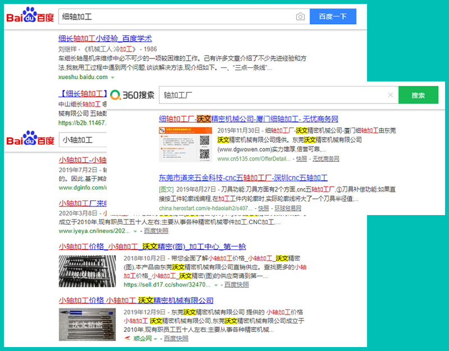Image resolution: width=449 pixels, height=351 pixels.
Task: Open 小轴加工价格_小轴加工_沃文精密(图) result
Action: pos(152,247)
